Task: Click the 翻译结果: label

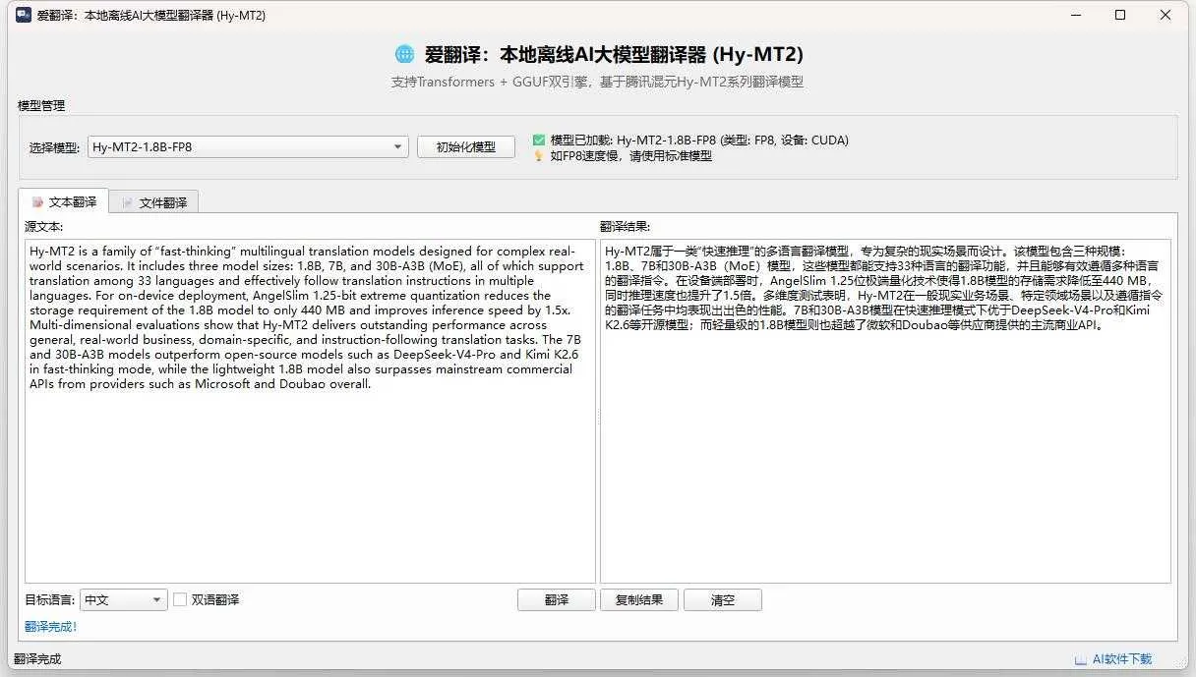Action: coord(625,226)
